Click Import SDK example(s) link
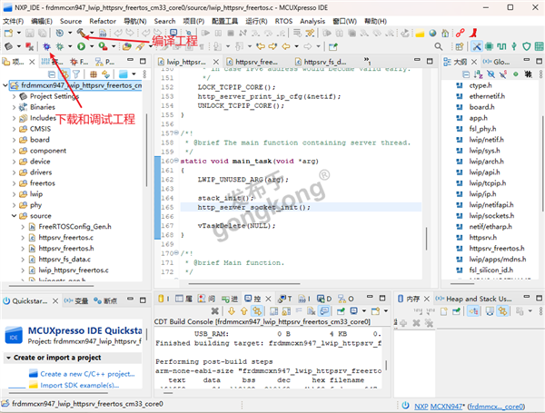The height and width of the screenshot is (413, 545). coord(80,385)
